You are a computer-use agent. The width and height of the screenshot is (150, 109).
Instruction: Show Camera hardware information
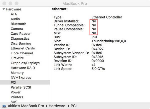click(x=17, y=29)
